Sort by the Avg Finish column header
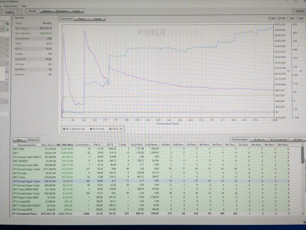This screenshot has width=306, height=230. [x=137, y=145]
